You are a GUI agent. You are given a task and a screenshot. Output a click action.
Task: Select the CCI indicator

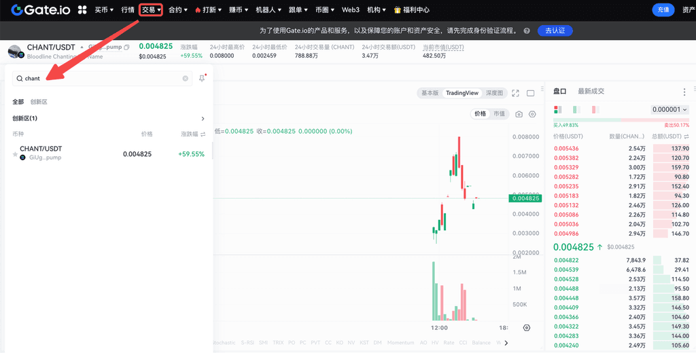(463, 343)
